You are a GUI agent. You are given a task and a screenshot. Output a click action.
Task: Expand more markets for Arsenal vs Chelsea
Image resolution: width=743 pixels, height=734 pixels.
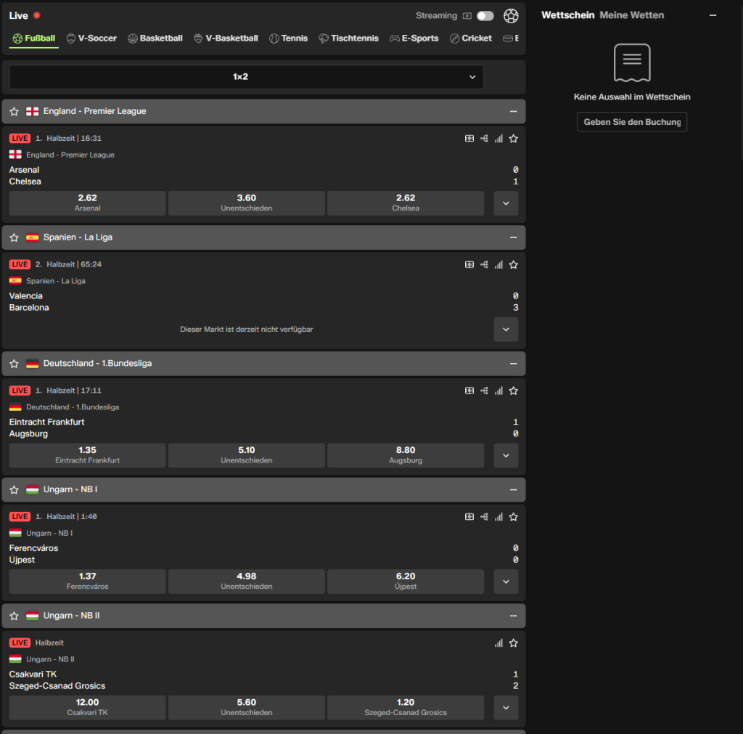click(x=506, y=203)
